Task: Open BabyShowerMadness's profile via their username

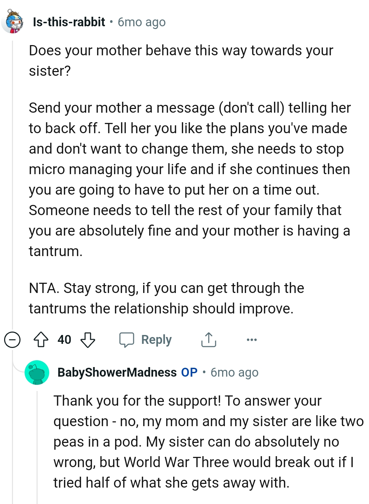Action: (118, 373)
